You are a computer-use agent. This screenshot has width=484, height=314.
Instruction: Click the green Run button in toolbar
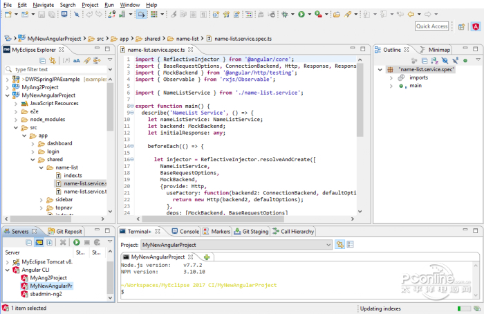301,14
